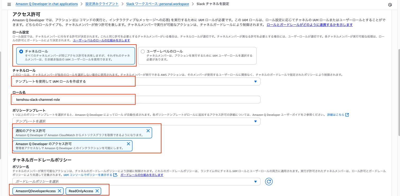This screenshot has height=196, width=400.
Task: Click the ロール設定 label
Action: [21, 32]
